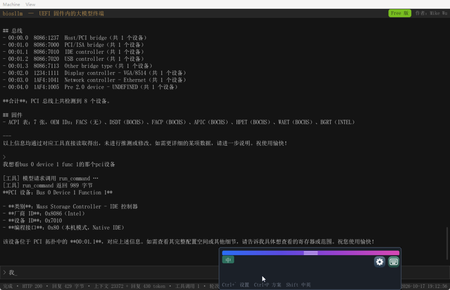Viewport: 450px width, 290px height.
Task: Click the PCI 总线上共检测到 8 个设备 summary line
Action: (x=57, y=101)
